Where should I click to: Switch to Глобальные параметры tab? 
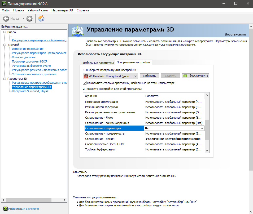coord(98,63)
